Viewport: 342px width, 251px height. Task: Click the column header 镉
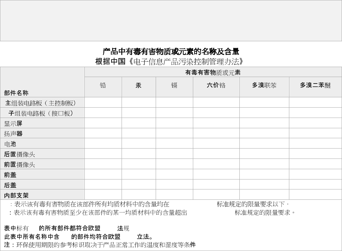[x=174, y=85]
